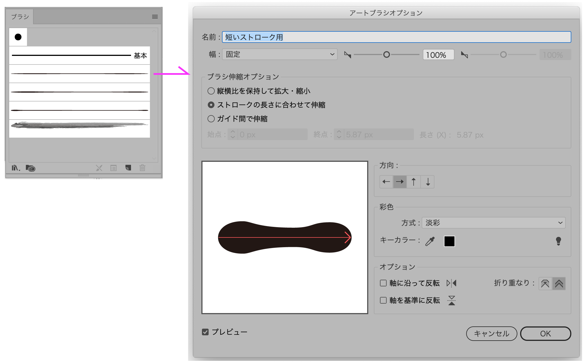Click the アートブラシオプション title bar
Screen dimensions: 583x362
(x=386, y=13)
